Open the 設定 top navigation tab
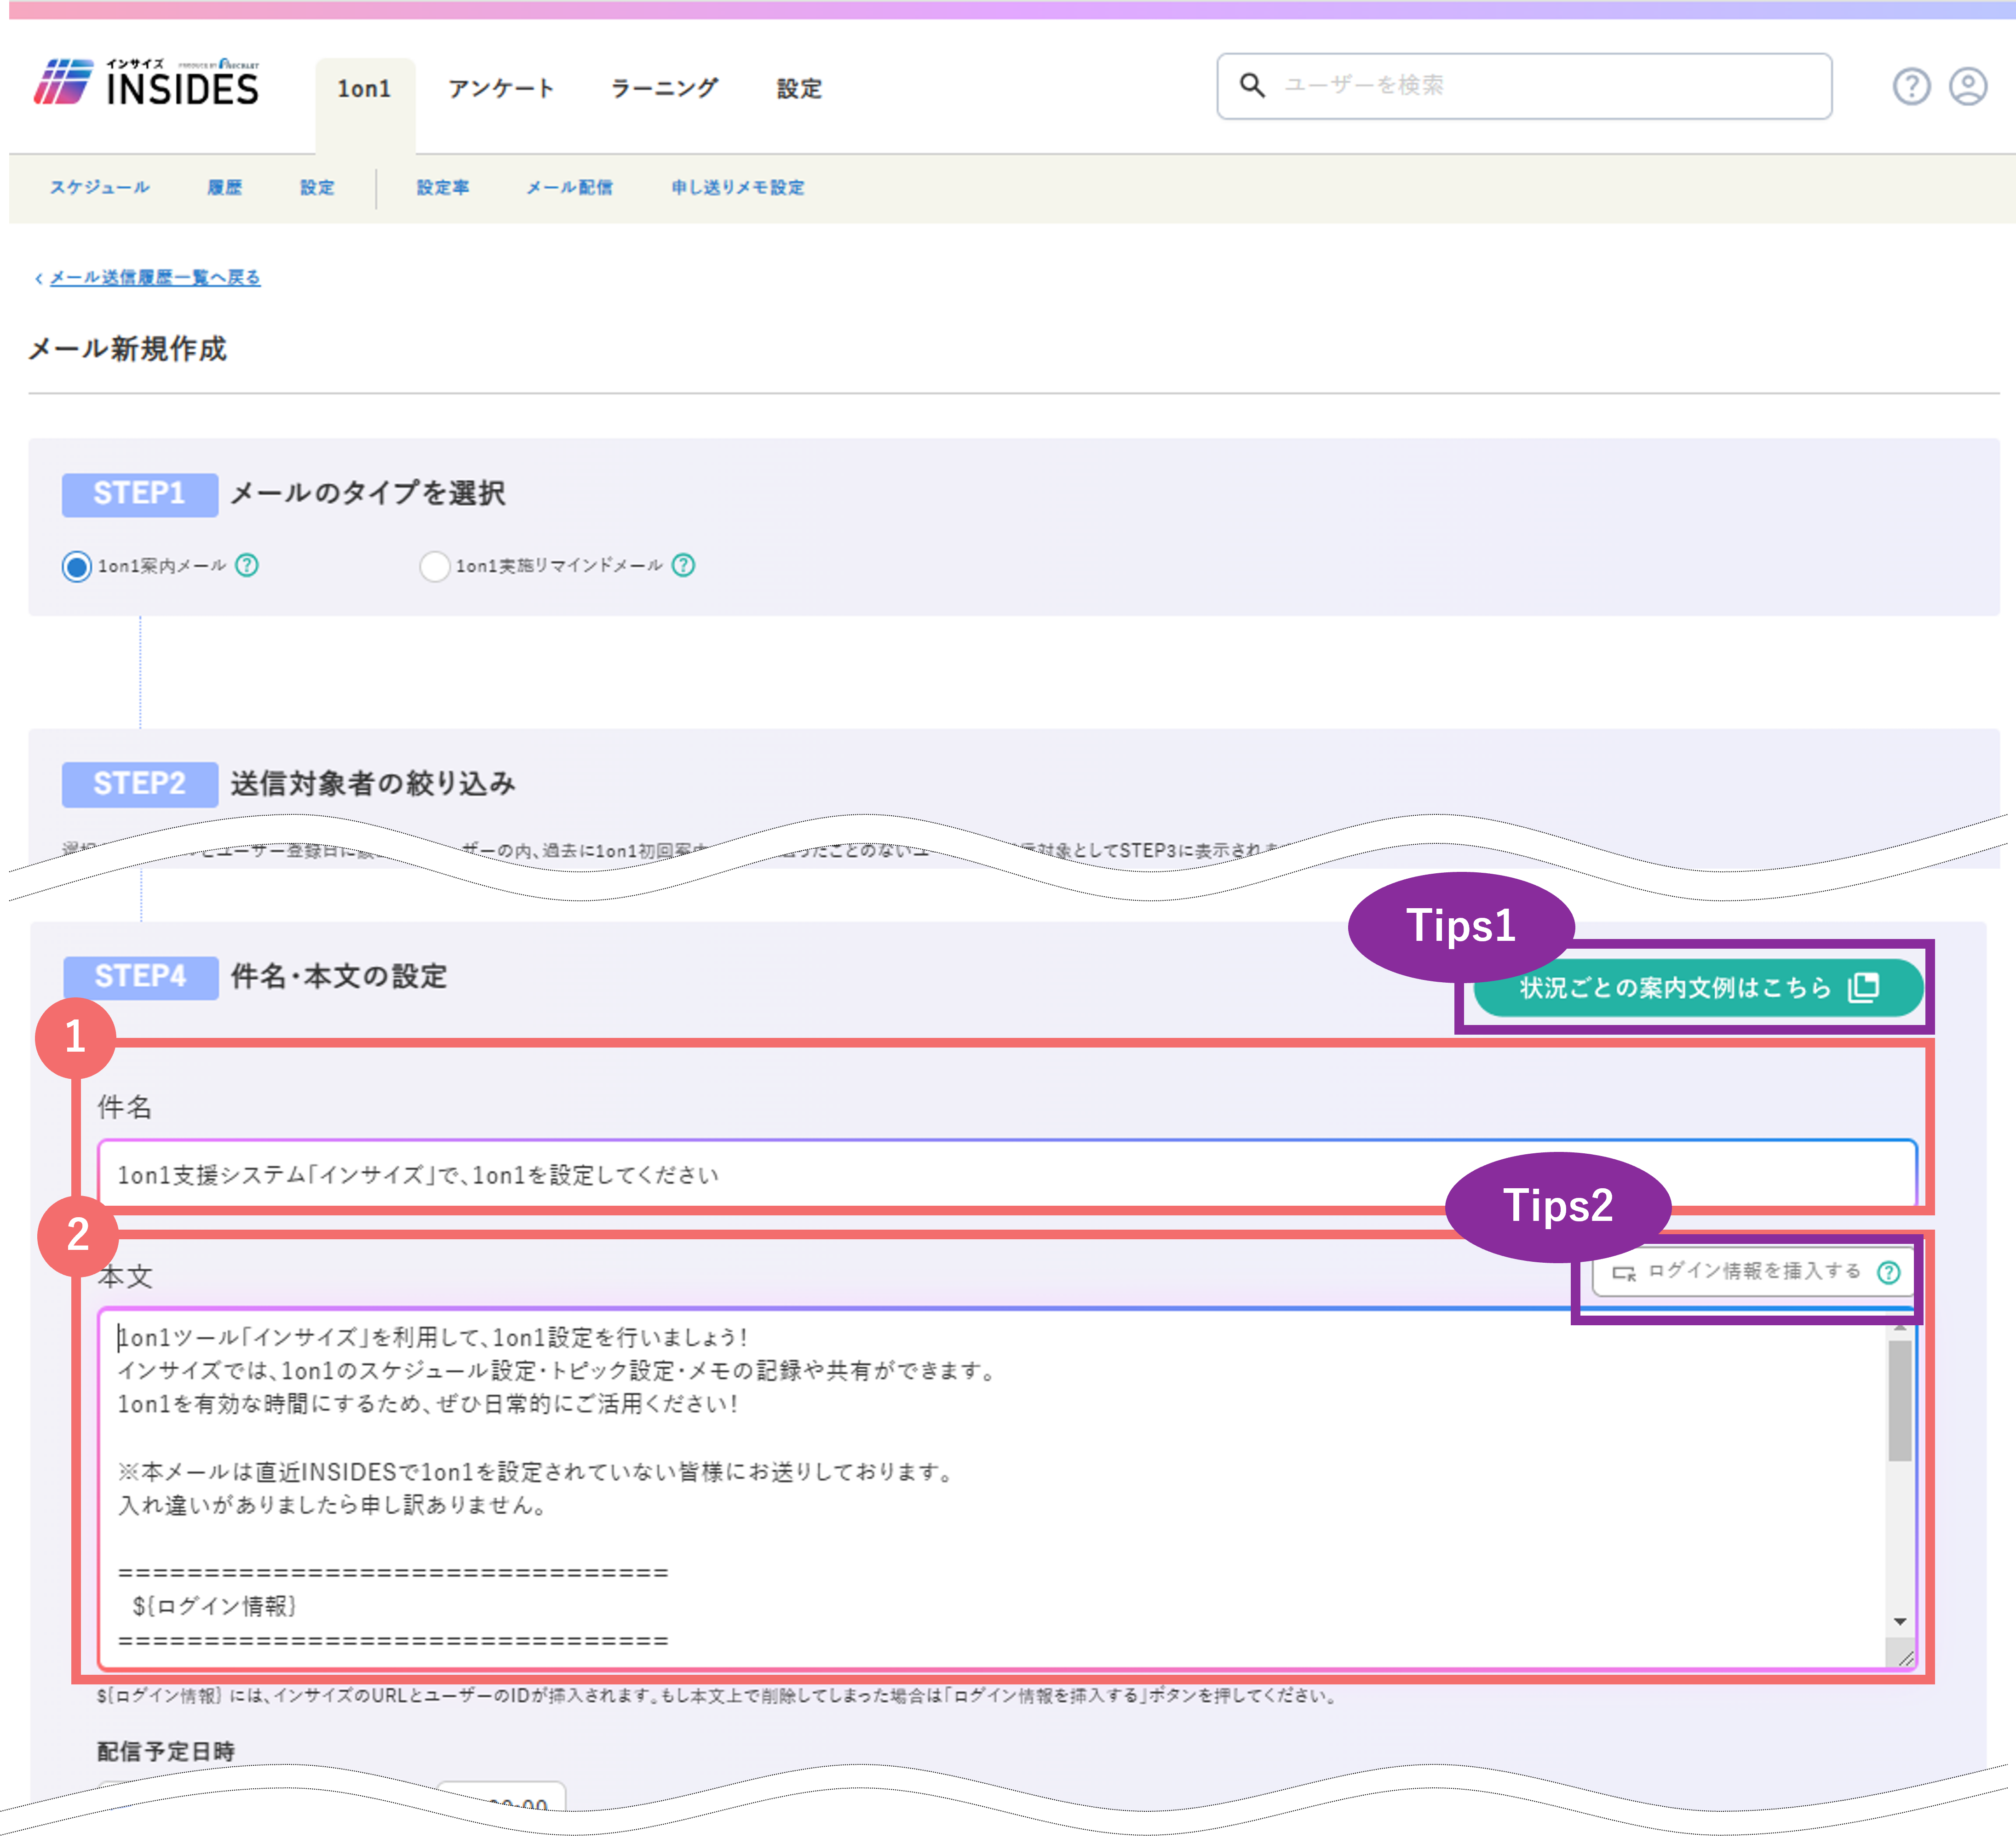Viewport: 2016px width, 1838px height. tap(799, 89)
